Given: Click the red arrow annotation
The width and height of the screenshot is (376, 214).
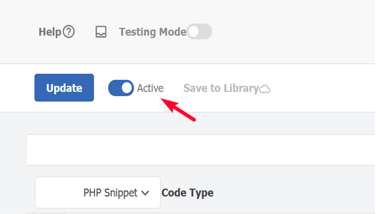Looking at the screenshot, I should [x=179, y=110].
